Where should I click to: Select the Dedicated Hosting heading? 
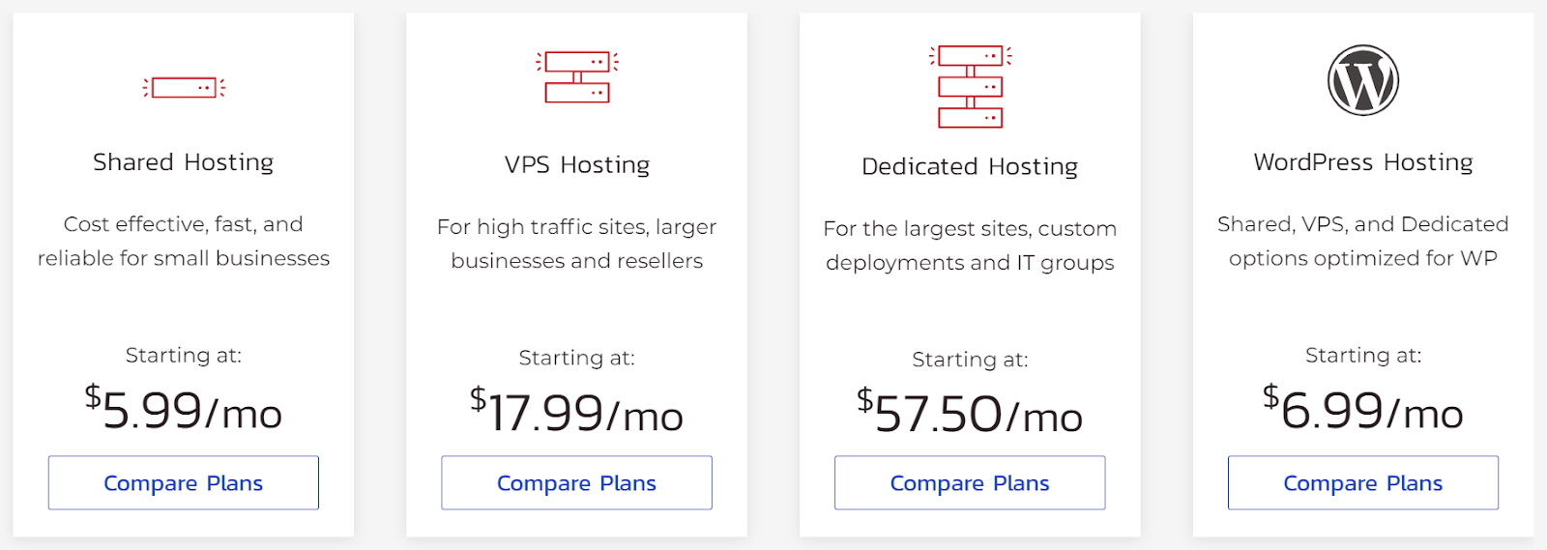click(970, 166)
